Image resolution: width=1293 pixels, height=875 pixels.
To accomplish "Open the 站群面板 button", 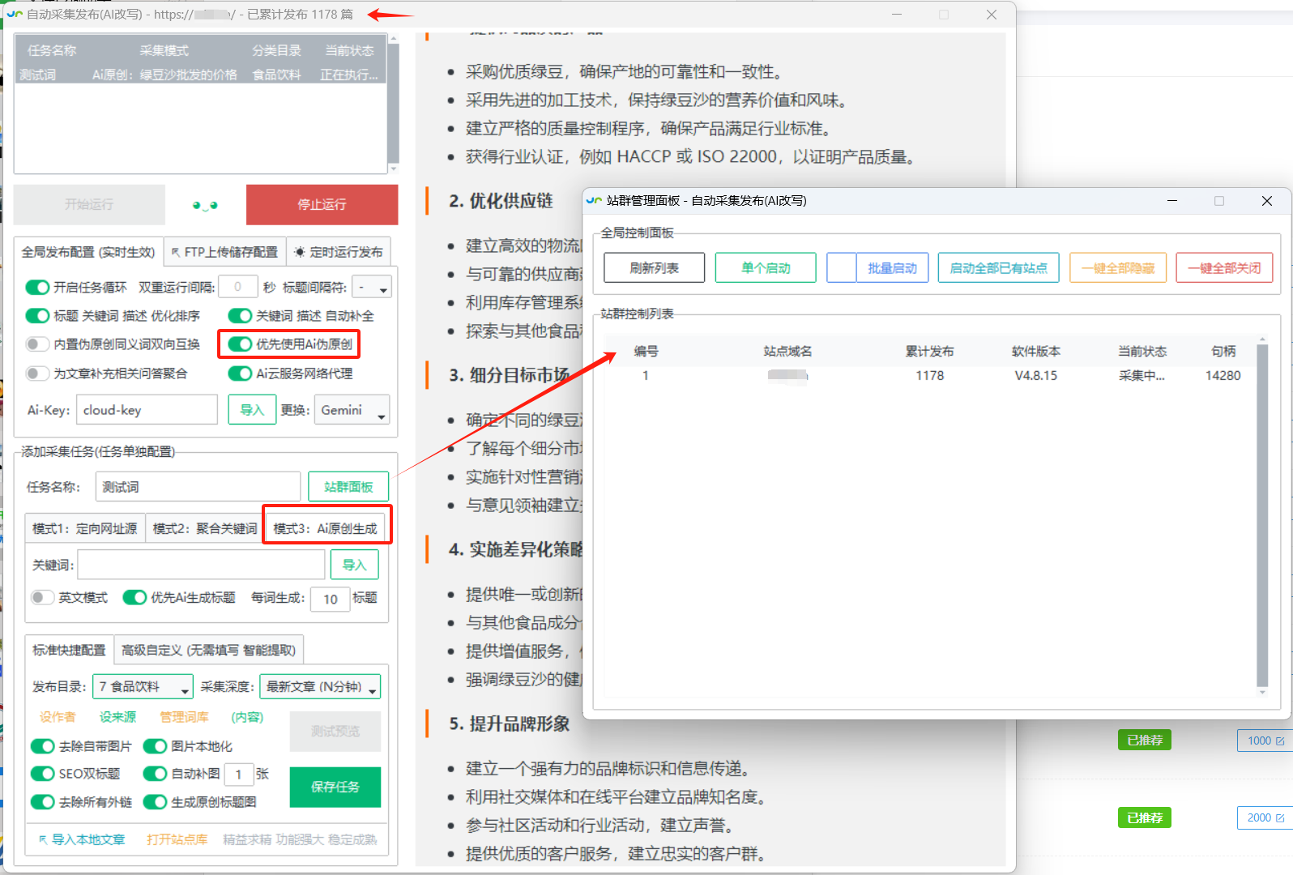I will (x=348, y=487).
